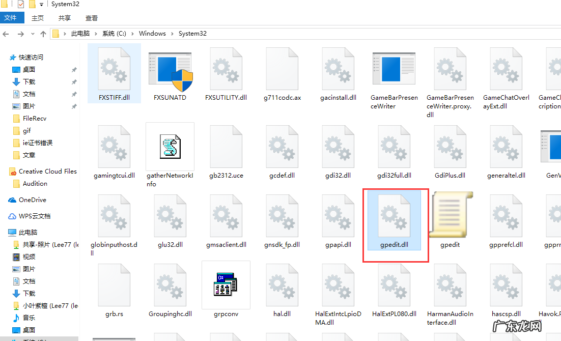This screenshot has width=561, height=341.
Task: Open the gatherNetworkInfo script file
Action: coord(170,147)
